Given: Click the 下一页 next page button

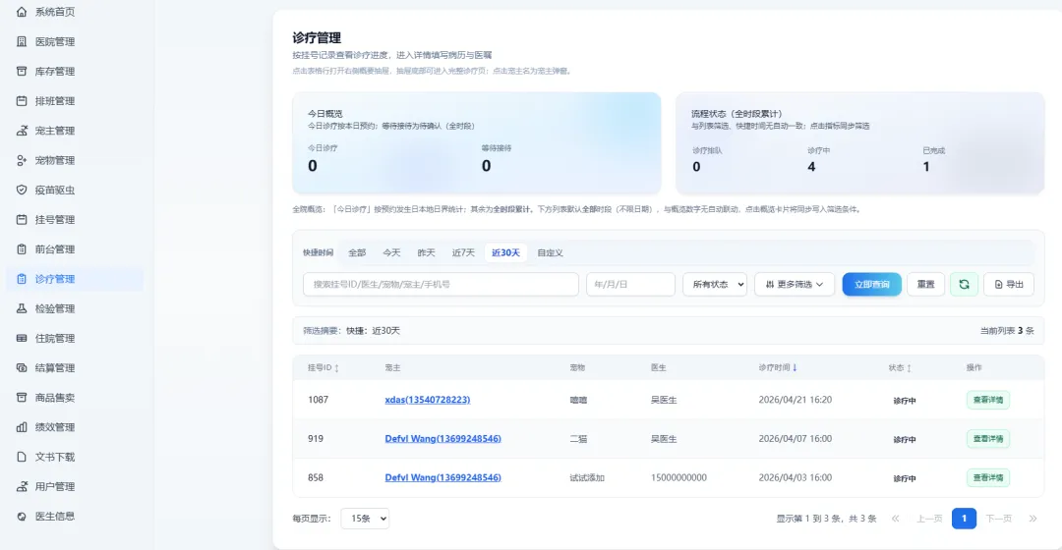Looking at the screenshot, I should [x=998, y=519].
